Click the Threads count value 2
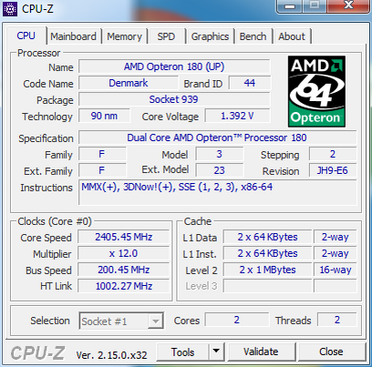This screenshot has width=372, height=367. tap(337, 320)
